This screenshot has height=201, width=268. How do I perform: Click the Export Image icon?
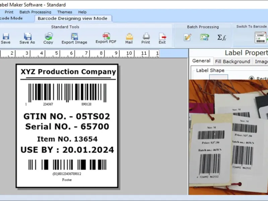(x=74, y=36)
